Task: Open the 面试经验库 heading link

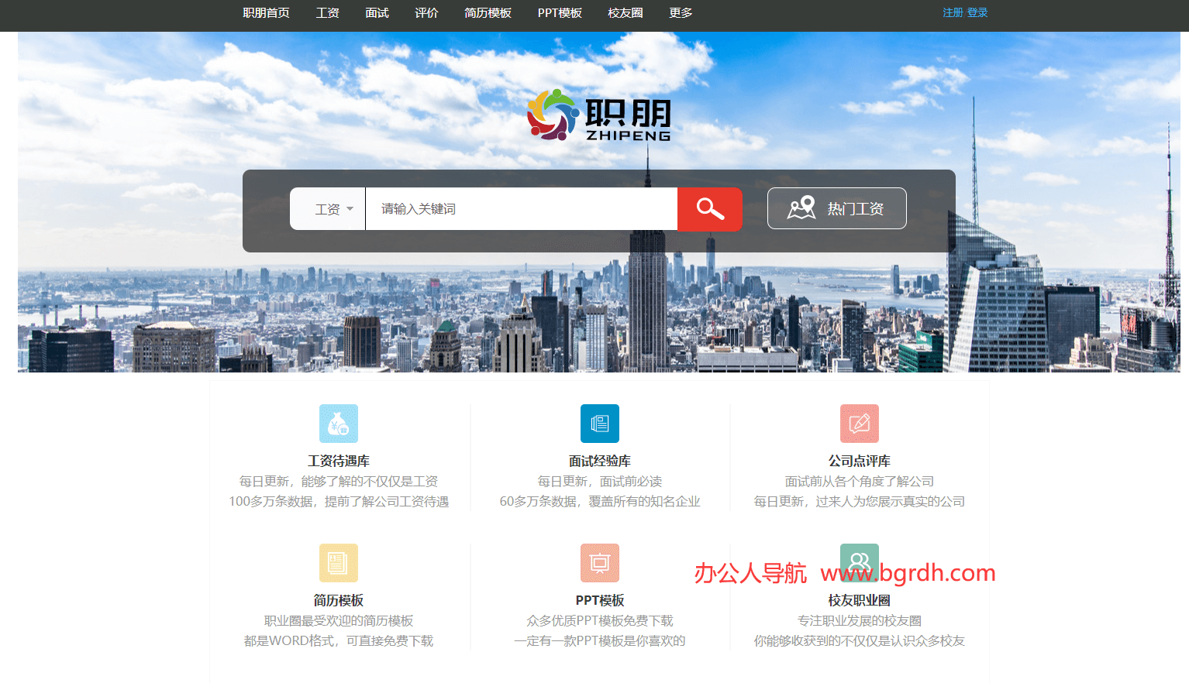Action: [x=599, y=461]
